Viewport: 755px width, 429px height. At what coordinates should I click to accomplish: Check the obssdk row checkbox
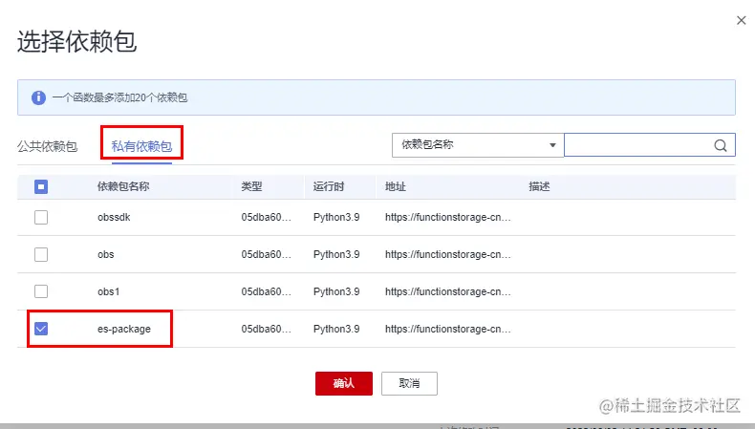[x=41, y=217]
